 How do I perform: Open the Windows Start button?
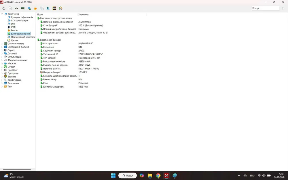tap(113, 176)
